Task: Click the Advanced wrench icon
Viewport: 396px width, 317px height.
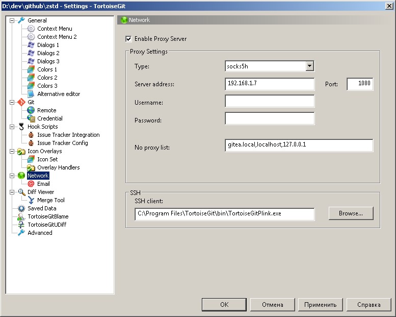Action: [21, 233]
